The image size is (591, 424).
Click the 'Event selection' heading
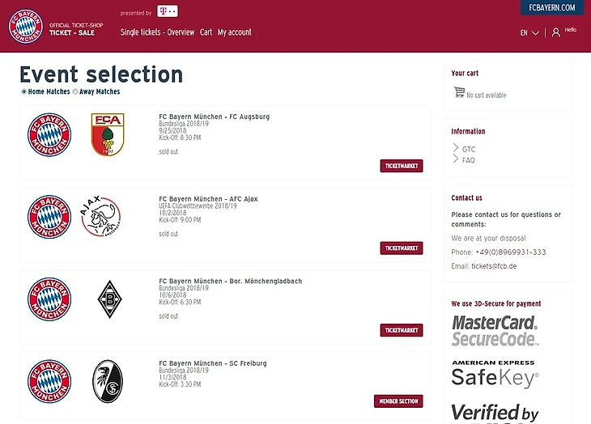pos(101,74)
